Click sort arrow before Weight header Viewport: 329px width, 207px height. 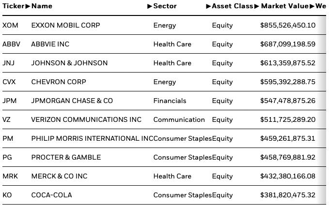coord(312,6)
